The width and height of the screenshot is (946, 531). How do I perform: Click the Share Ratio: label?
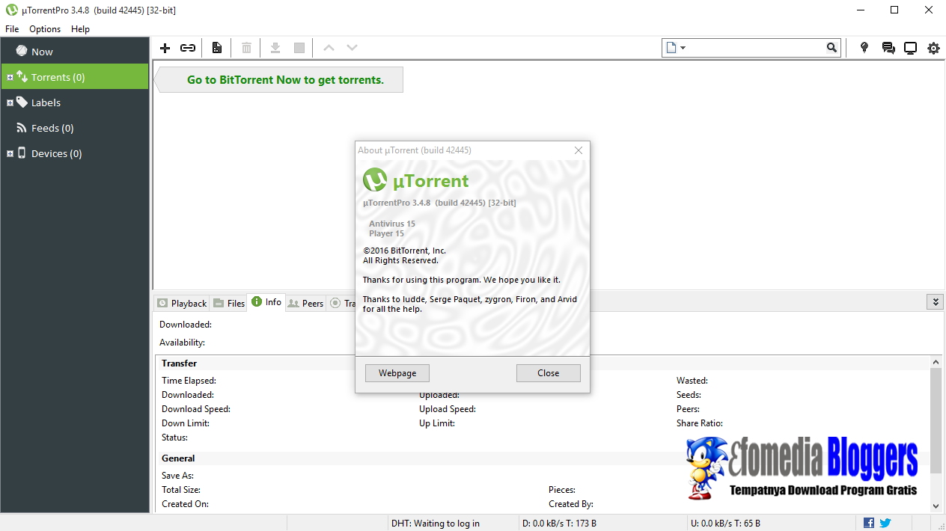700,423
